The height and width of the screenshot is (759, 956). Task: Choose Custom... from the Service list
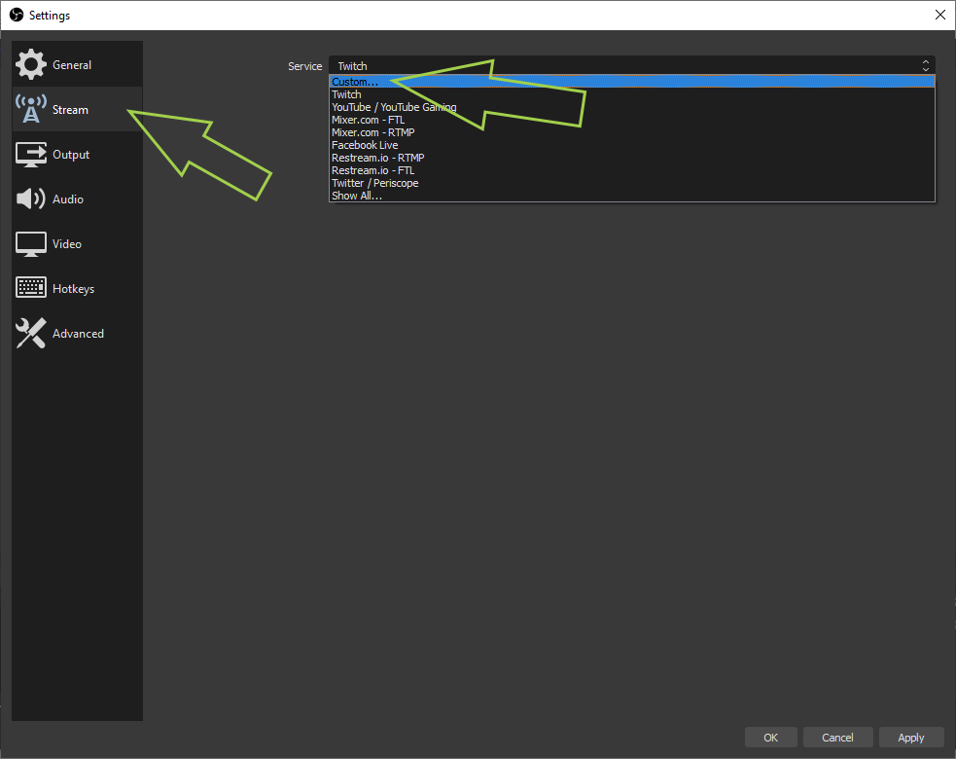point(355,82)
